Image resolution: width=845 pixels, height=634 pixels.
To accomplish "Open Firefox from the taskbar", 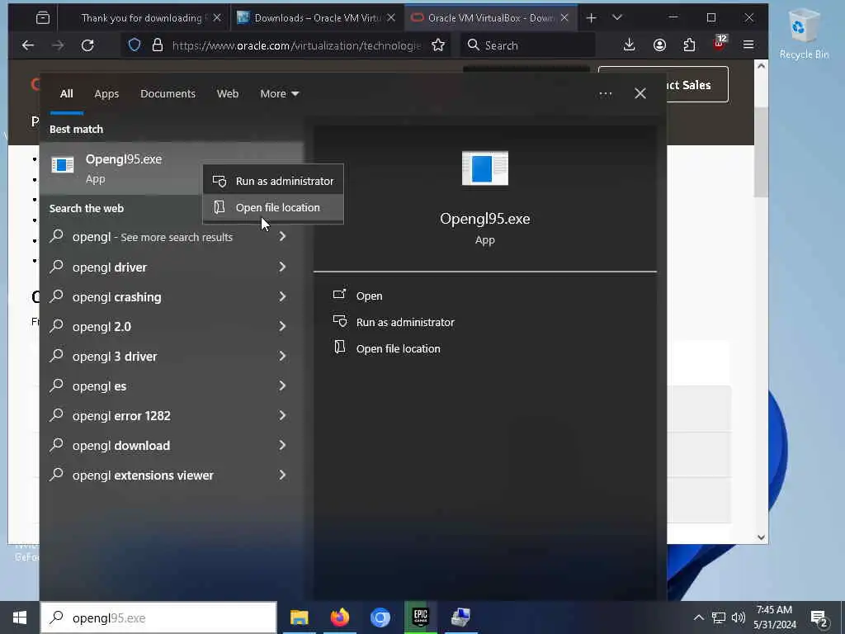I will click(x=339, y=617).
